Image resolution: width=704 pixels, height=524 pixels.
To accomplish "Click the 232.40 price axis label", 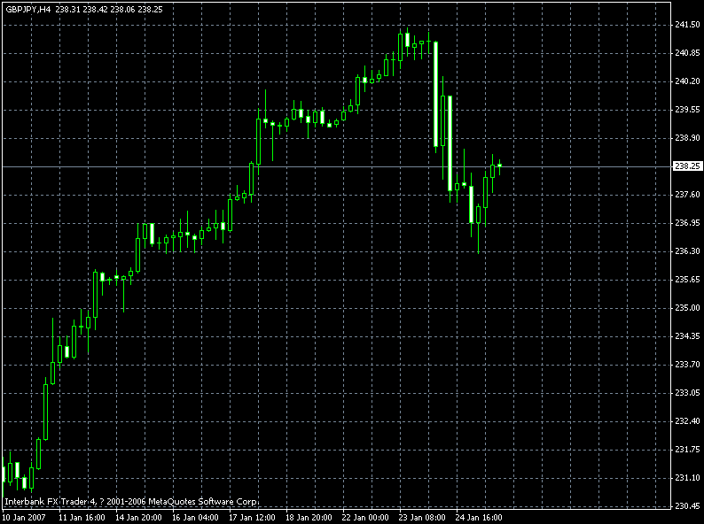I will point(687,421).
